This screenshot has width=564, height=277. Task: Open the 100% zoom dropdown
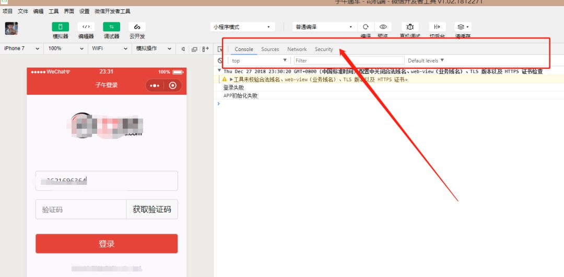click(x=66, y=48)
